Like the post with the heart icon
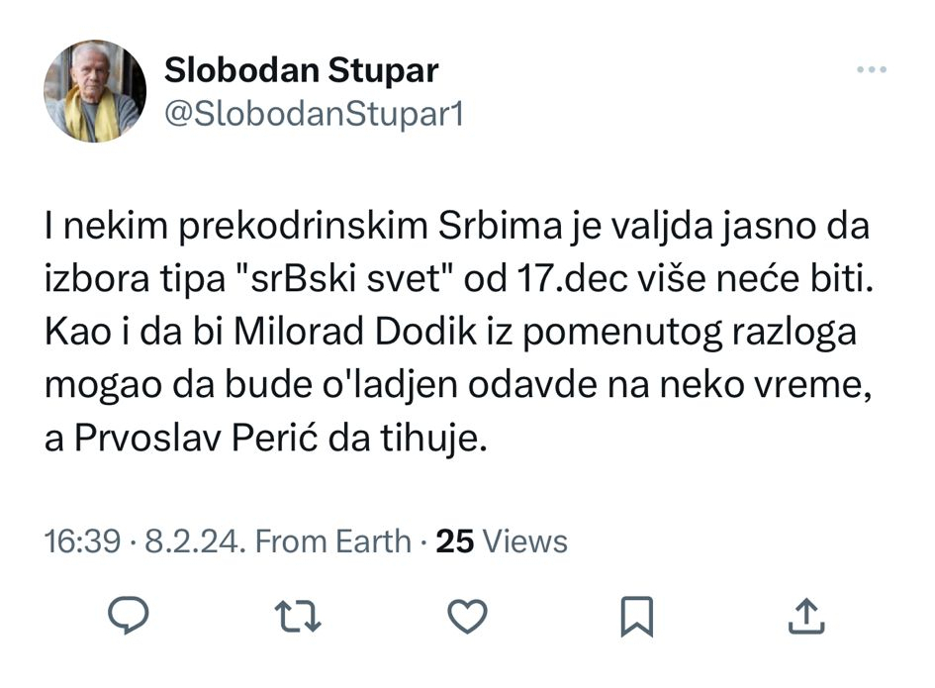 pyautogui.click(x=467, y=617)
